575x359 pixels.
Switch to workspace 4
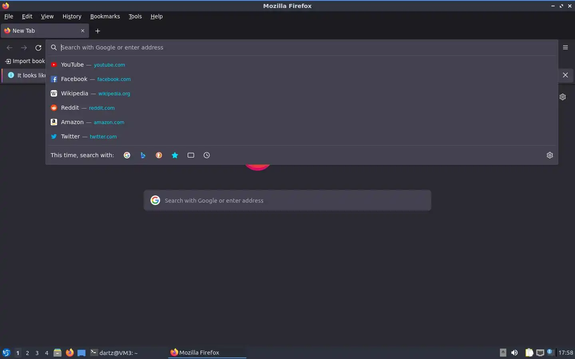(x=46, y=353)
